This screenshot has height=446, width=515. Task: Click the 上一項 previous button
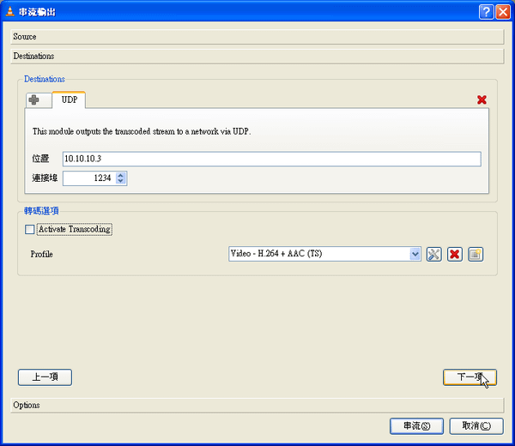[x=45, y=377]
